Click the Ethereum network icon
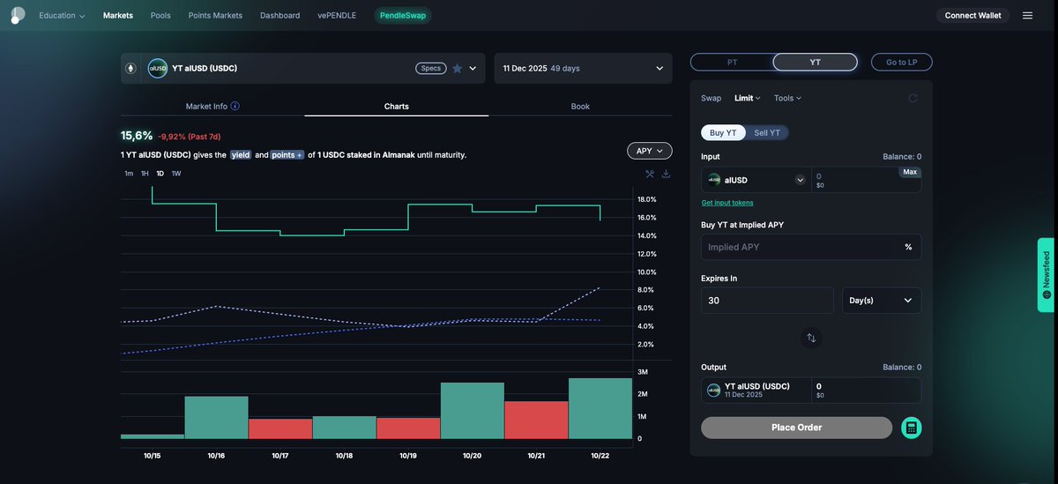This screenshot has height=484, width=1058. [131, 68]
